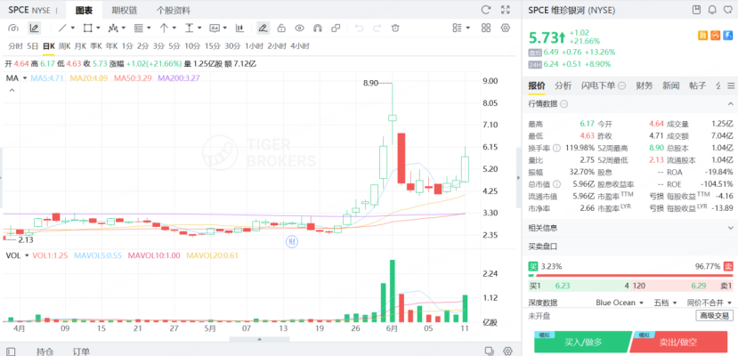Click the 买入/做多 button
Screen dimensions: 738x356
(x=582, y=342)
